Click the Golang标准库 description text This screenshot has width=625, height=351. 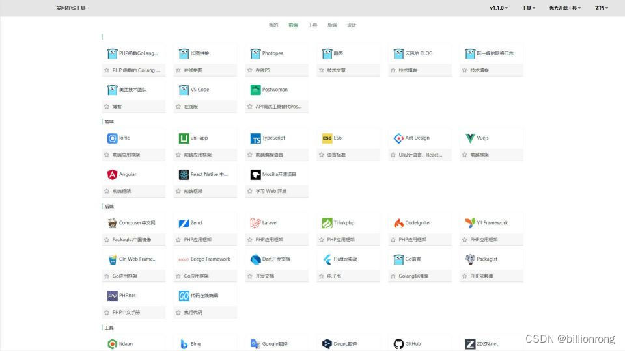coord(413,276)
